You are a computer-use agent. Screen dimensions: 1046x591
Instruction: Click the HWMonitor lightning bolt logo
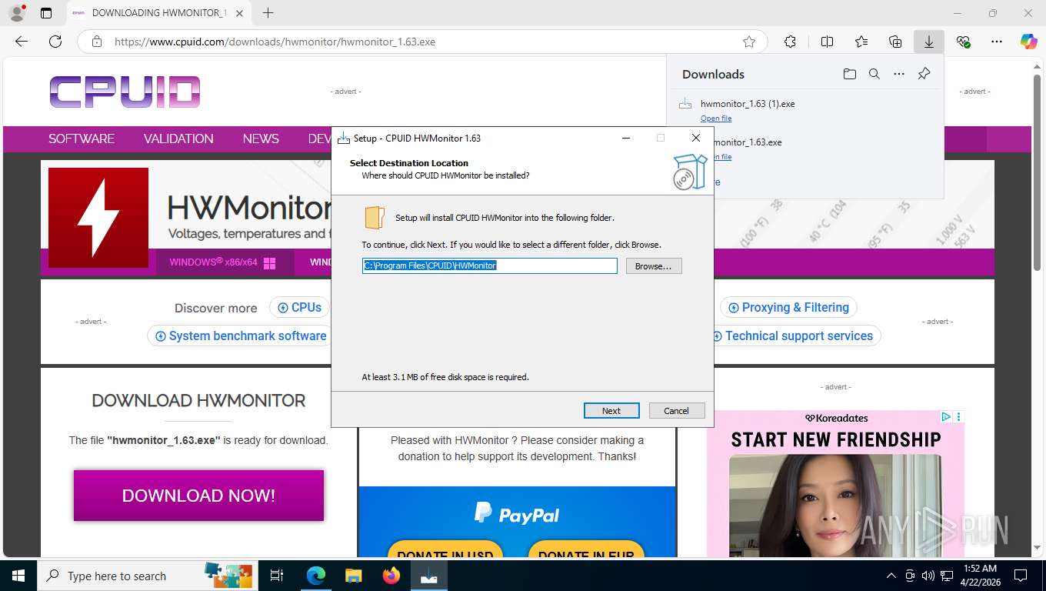(98, 218)
